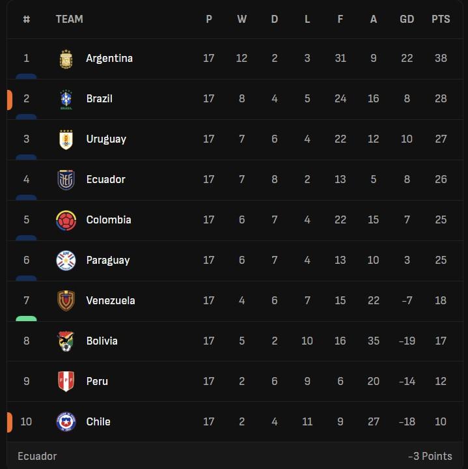Click the Colombia round red badge
Image resolution: width=468 pixels, height=469 pixels.
(66, 221)
